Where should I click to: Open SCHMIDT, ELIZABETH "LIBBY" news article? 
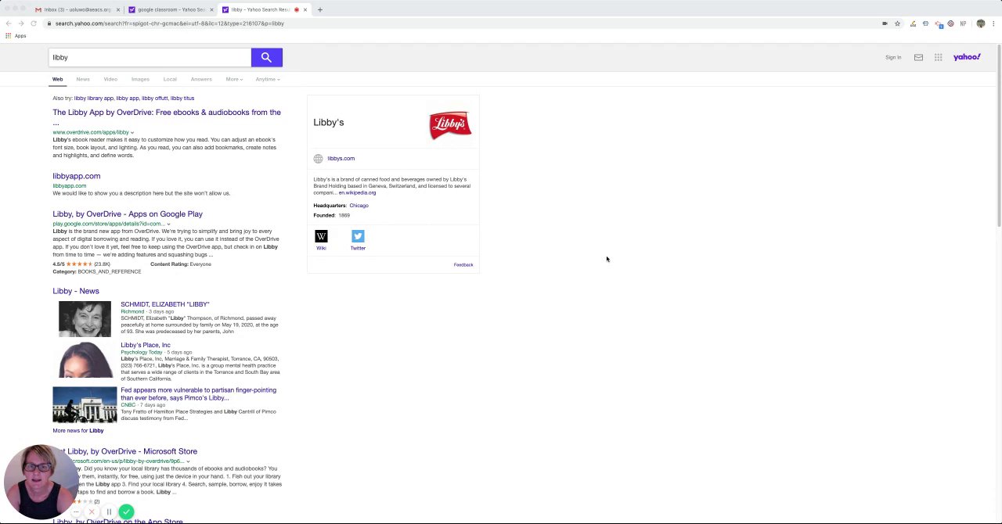(165, 304)
